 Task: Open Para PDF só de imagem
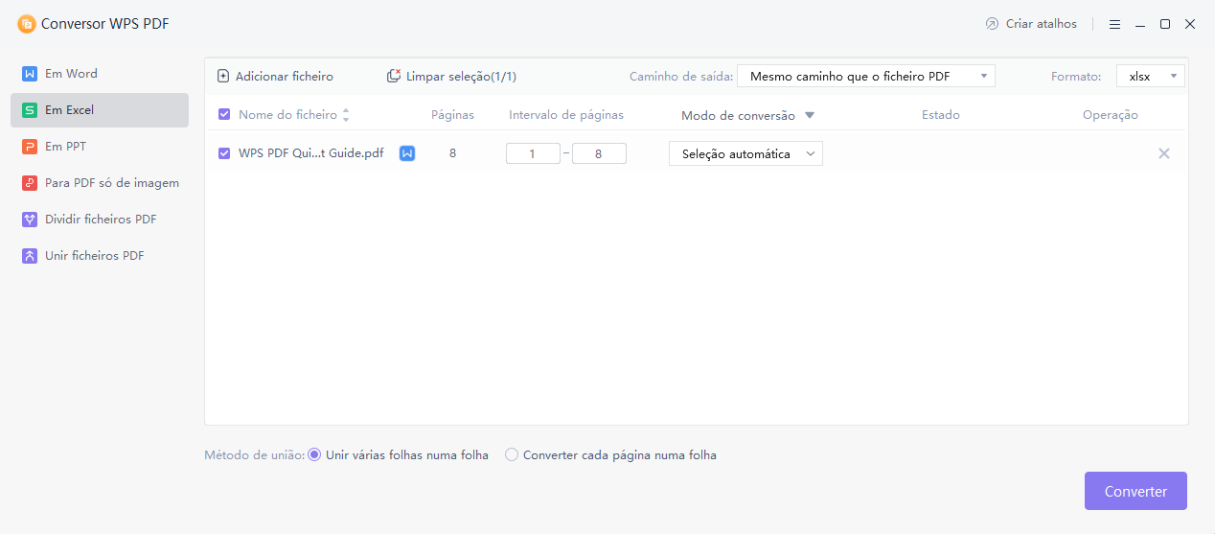[x=100, y=183]
